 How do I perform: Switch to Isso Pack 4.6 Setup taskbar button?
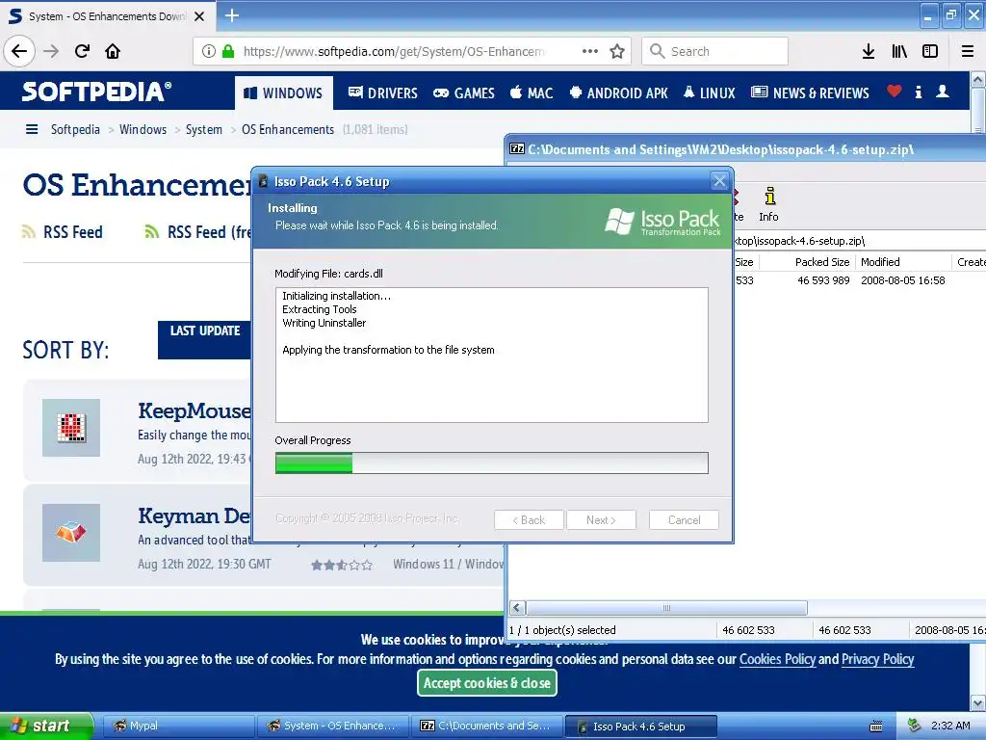point(640,727)
